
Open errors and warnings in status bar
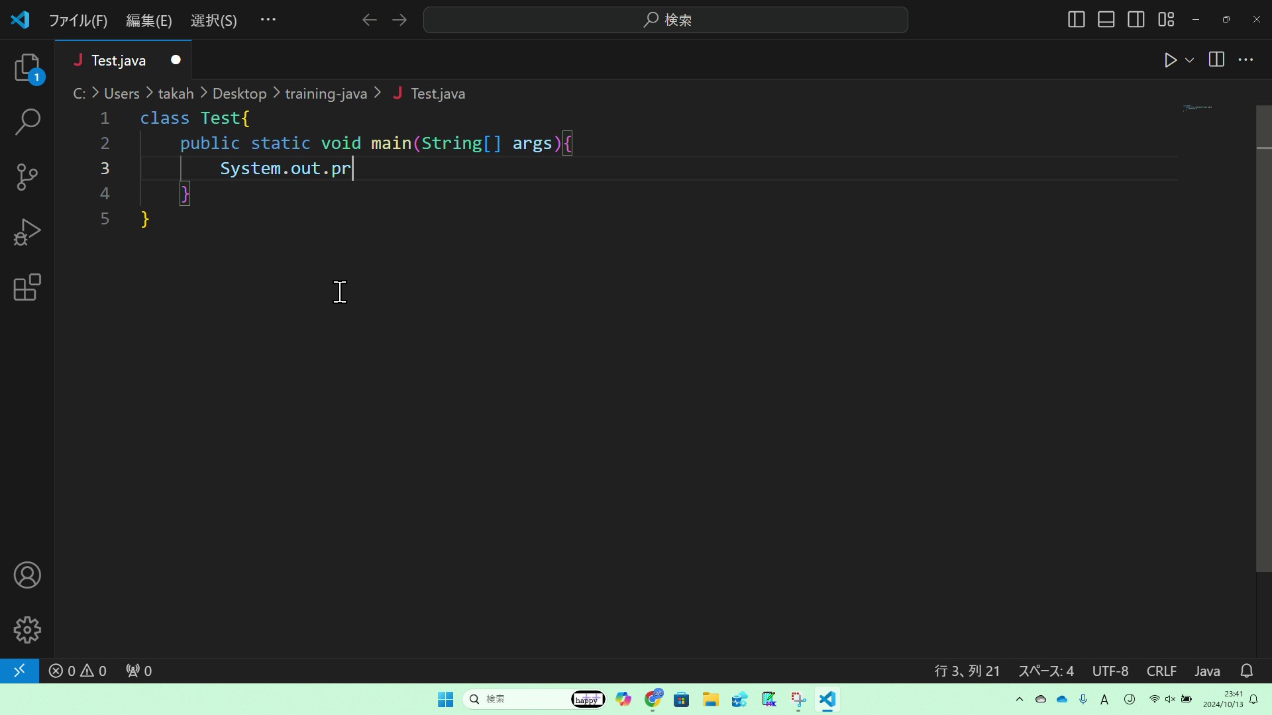click(x=78, y=671)
